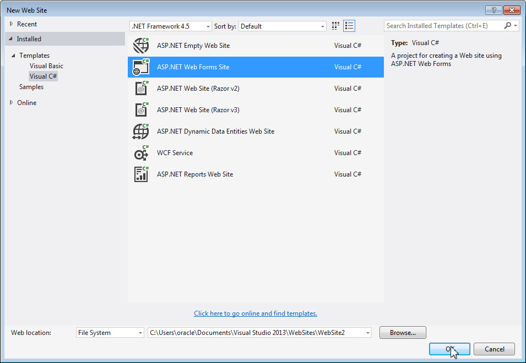Click the Razor v2 web site icon
The image size is (526, 363).
142,89
